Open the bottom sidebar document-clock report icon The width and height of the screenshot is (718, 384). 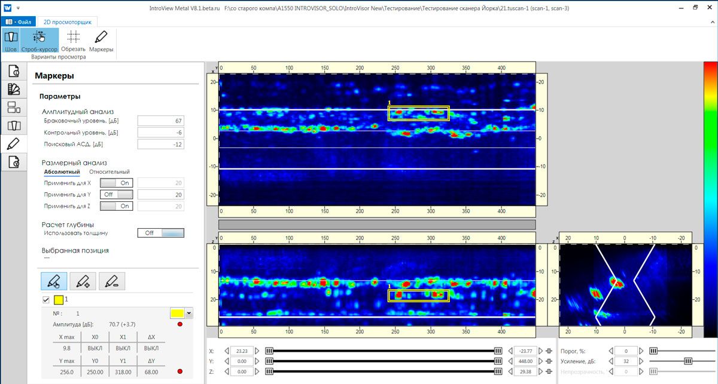[x=14, y=161]
